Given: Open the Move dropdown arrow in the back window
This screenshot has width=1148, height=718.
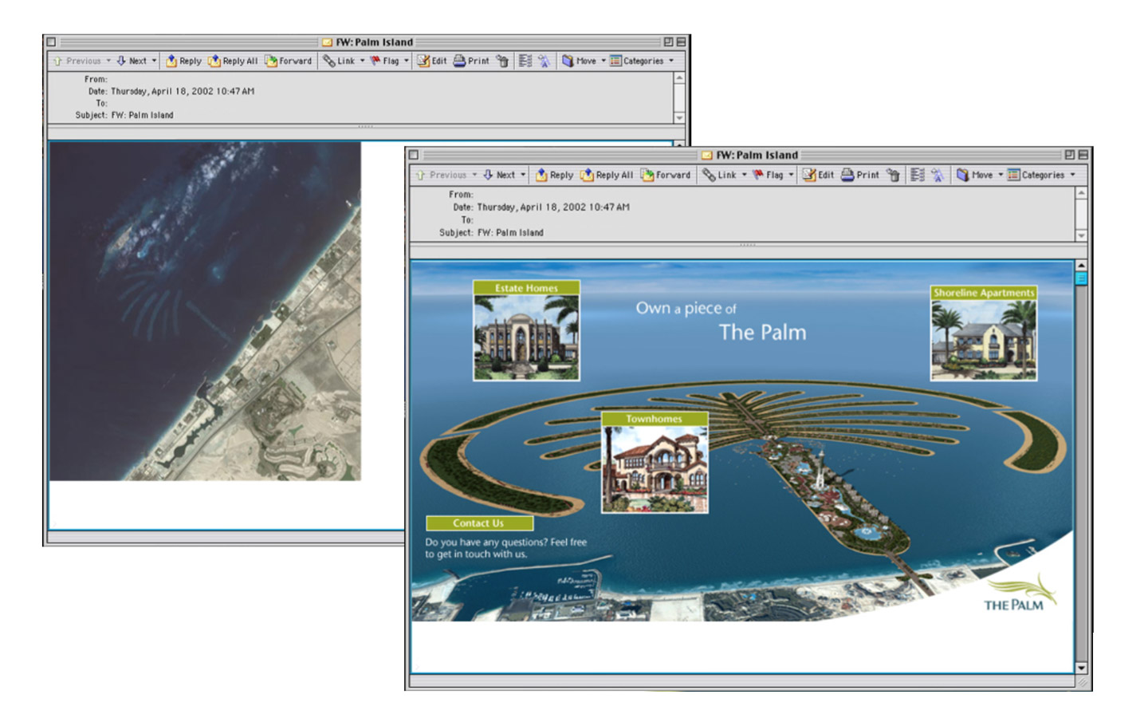Looking at the screenshot, I should (x=603, y=61).
